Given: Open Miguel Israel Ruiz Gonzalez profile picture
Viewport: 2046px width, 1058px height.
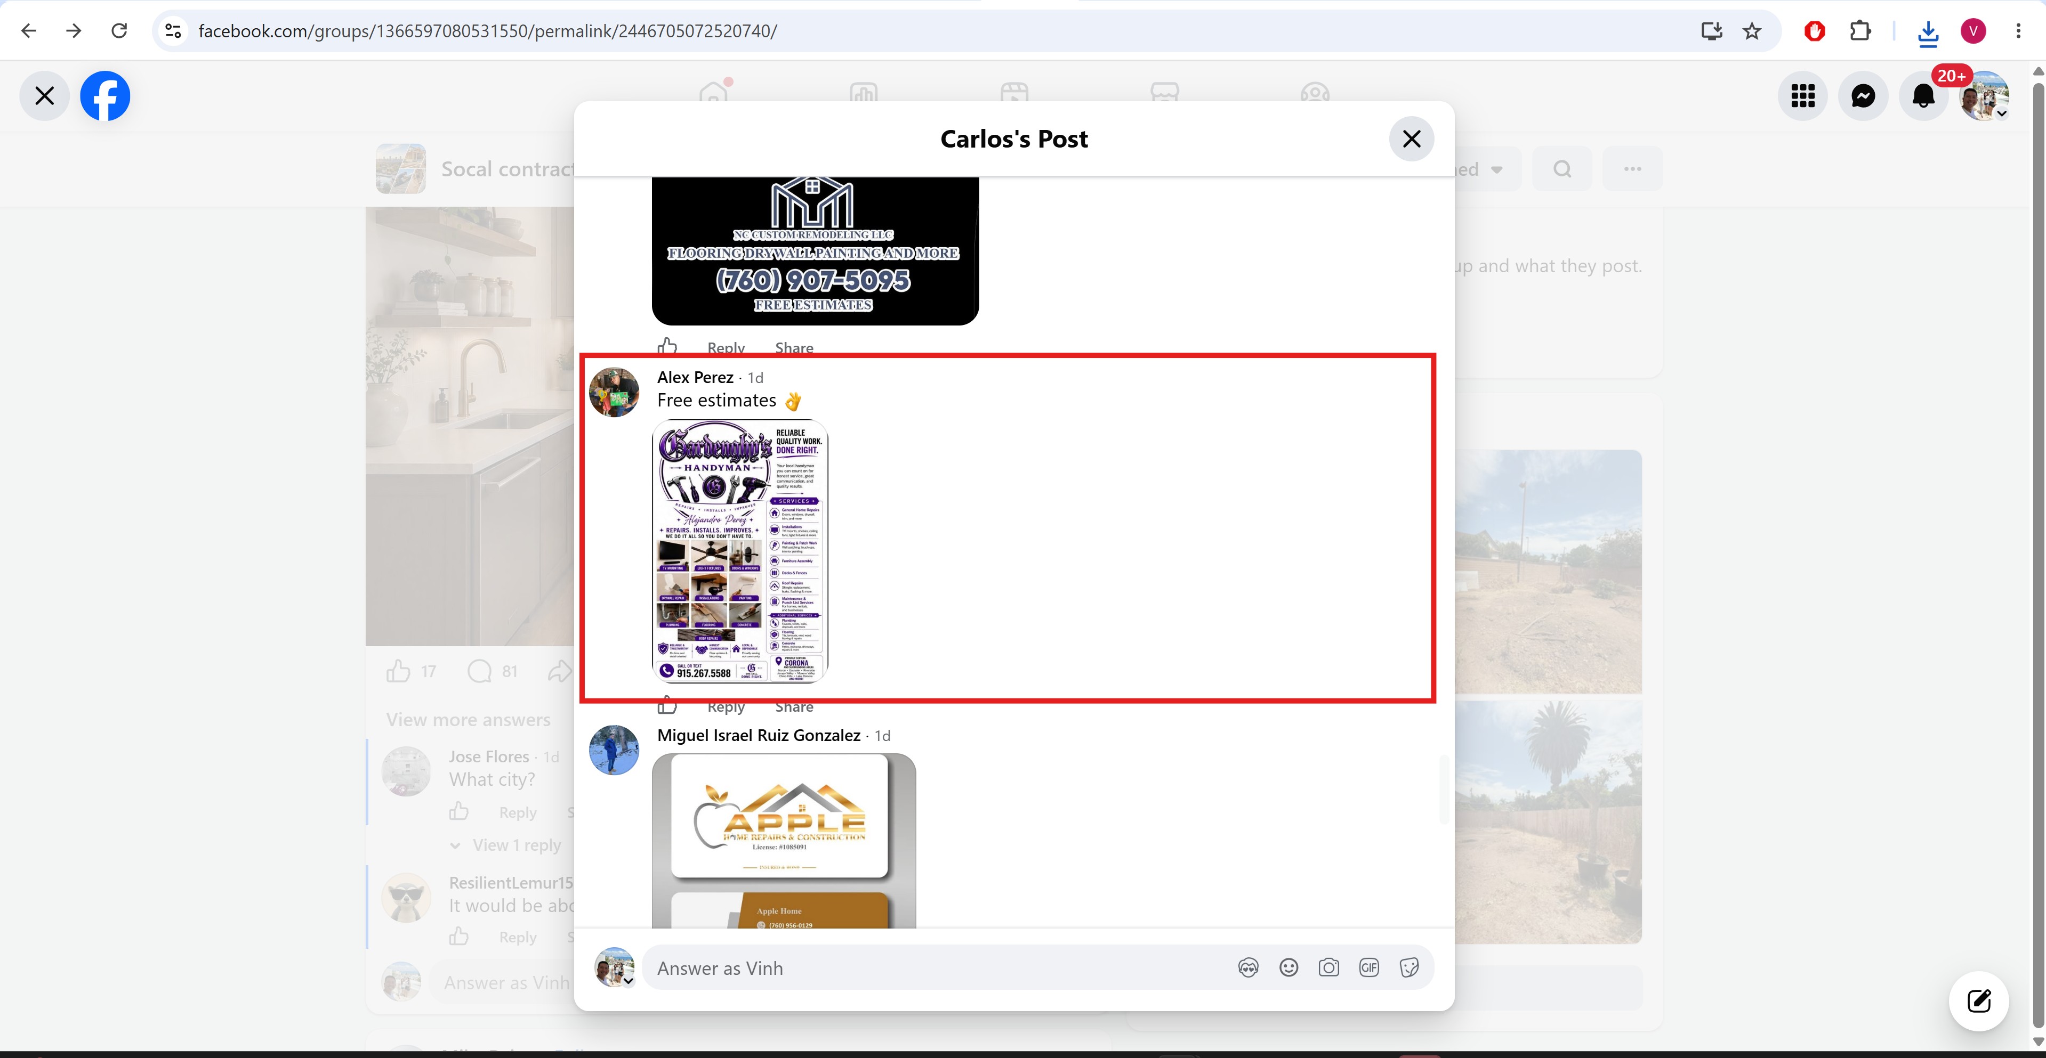Looking at the screenshot, I should pyautogui.click(x=614, y=750).
